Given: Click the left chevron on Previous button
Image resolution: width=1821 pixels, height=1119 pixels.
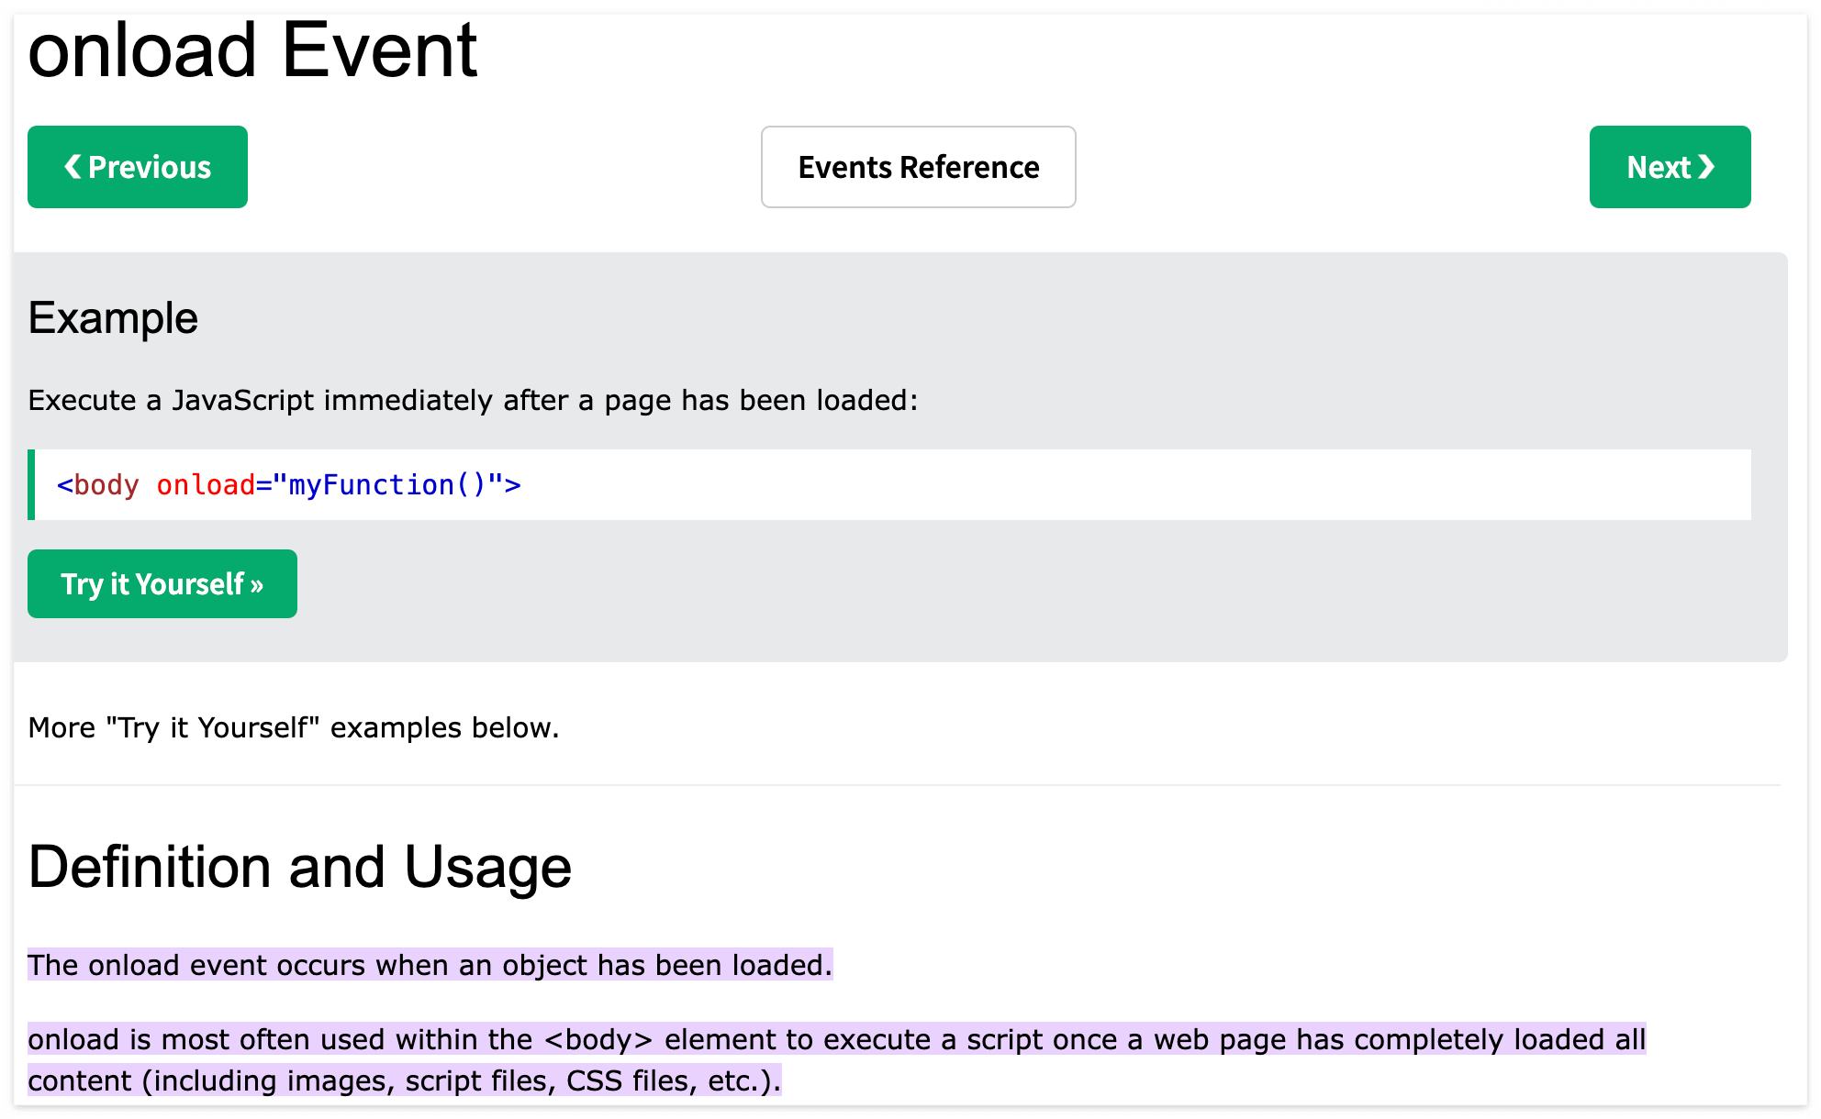Looking at the screenshot, I should pyautogui.click(x=73, y=167).
